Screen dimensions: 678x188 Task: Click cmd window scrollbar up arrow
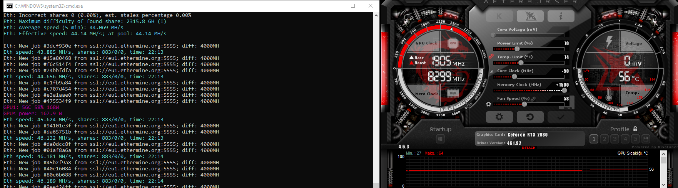click(x=376, y=15)
